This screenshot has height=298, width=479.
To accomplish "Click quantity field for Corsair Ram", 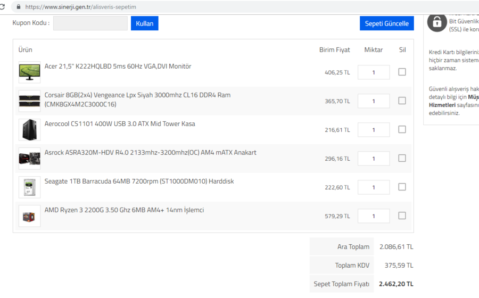I will 374,101.
